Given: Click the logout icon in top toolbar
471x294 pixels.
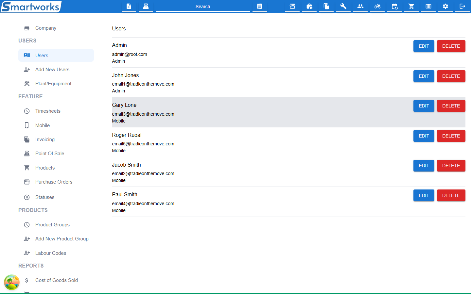Looking at the screenshot, I should tap(462, 6).
